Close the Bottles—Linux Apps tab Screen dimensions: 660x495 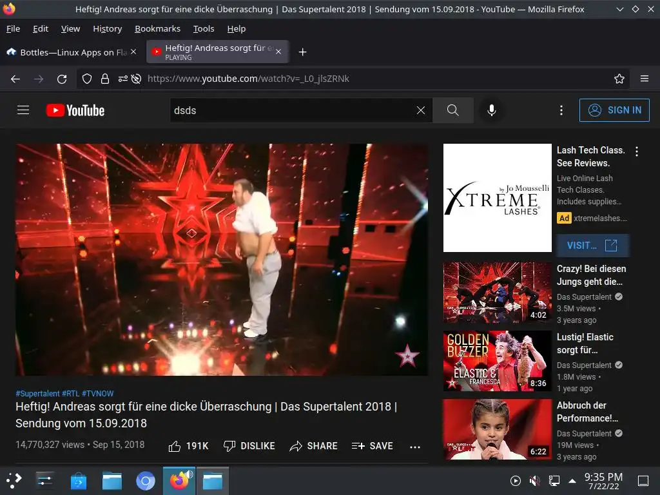pyautogui.click(x=133, y=52)
